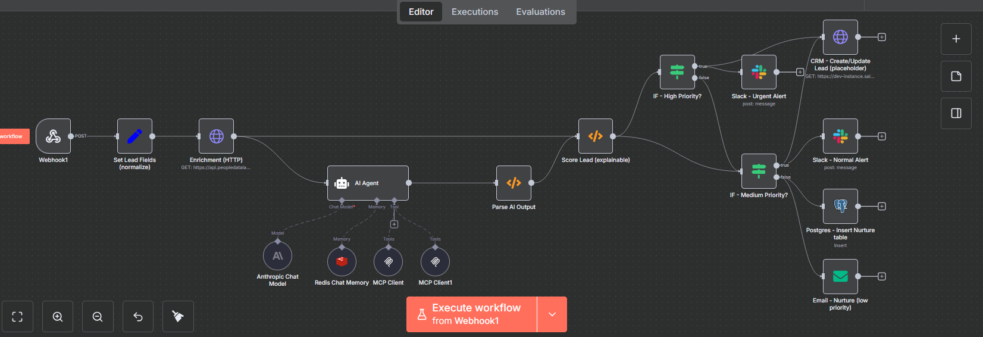The image size is (983, 337).
Task: Click the Score Lead (explainable) label
Action: coord(596,160)
